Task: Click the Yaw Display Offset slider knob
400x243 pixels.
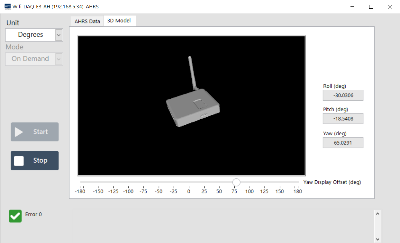Action: pos(236,182)
